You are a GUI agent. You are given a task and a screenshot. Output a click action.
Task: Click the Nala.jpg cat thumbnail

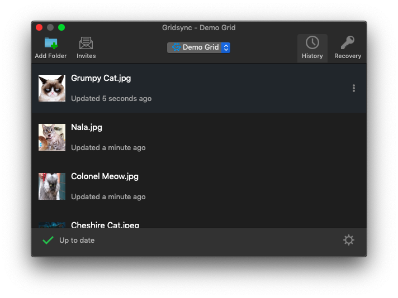pyautogui.click(x=52, y=137)
